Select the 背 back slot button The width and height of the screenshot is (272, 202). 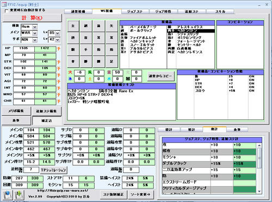click(x=73, y=62)
